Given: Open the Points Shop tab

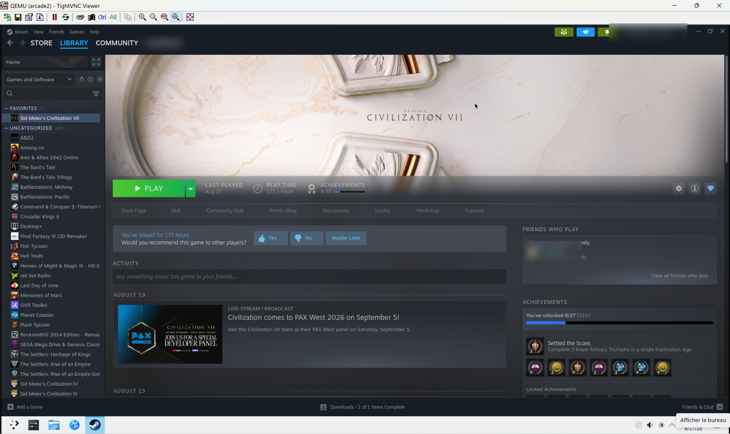Looking at the screenshot, I should 283,210.
